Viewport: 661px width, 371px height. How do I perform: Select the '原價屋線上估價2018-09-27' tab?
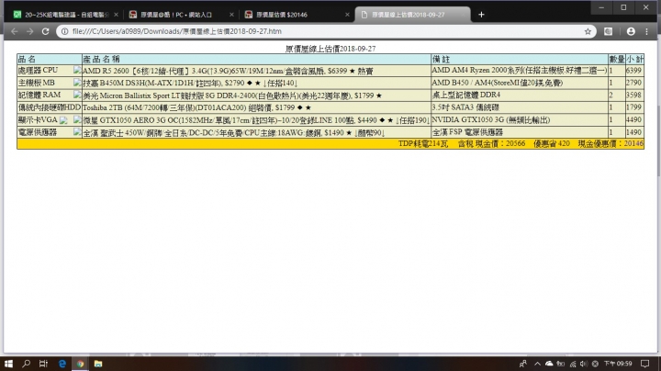pos(412,15)
